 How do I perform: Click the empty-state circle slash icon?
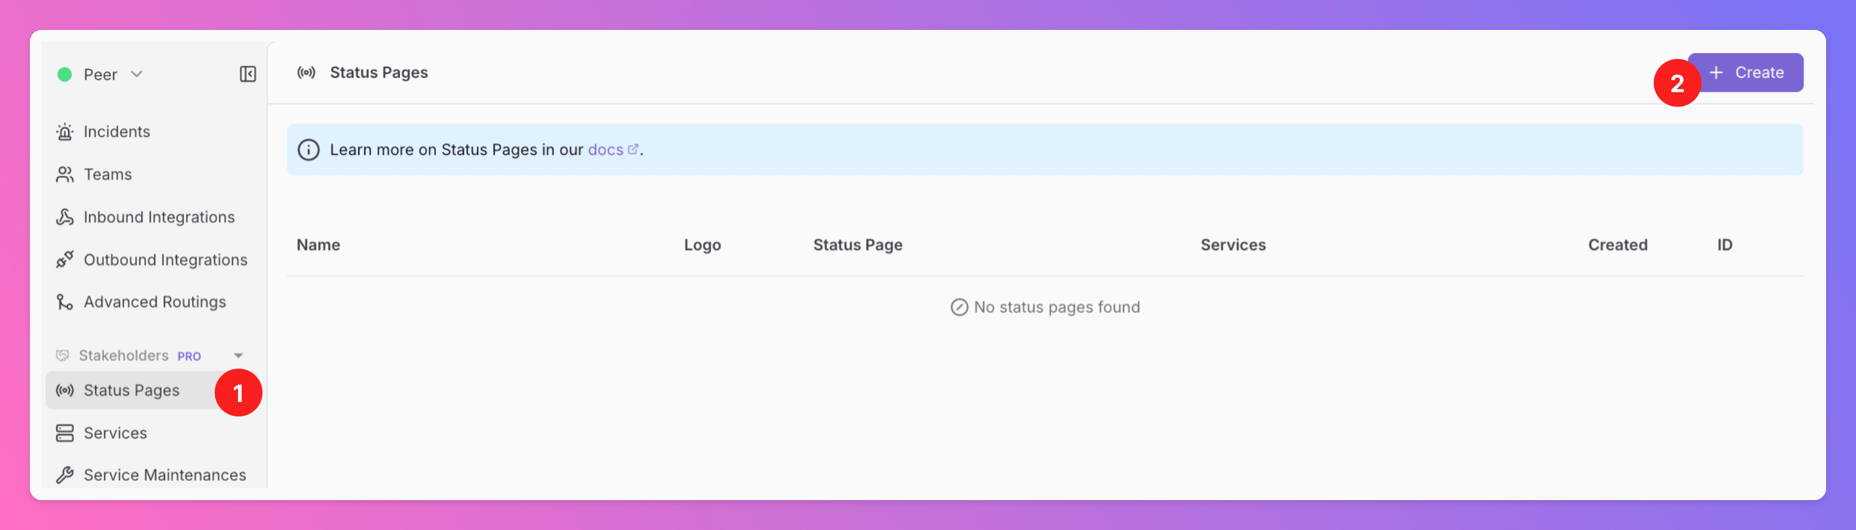(959, 307)
